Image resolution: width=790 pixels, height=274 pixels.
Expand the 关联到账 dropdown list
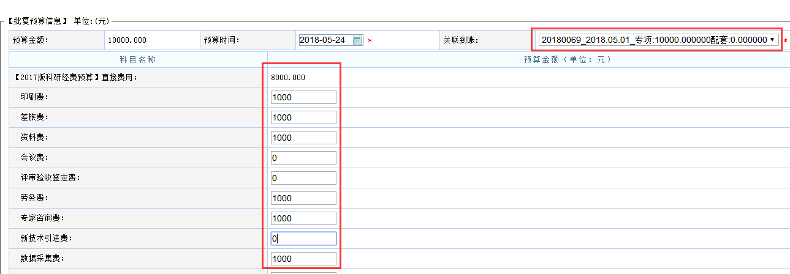coord(773,40)
